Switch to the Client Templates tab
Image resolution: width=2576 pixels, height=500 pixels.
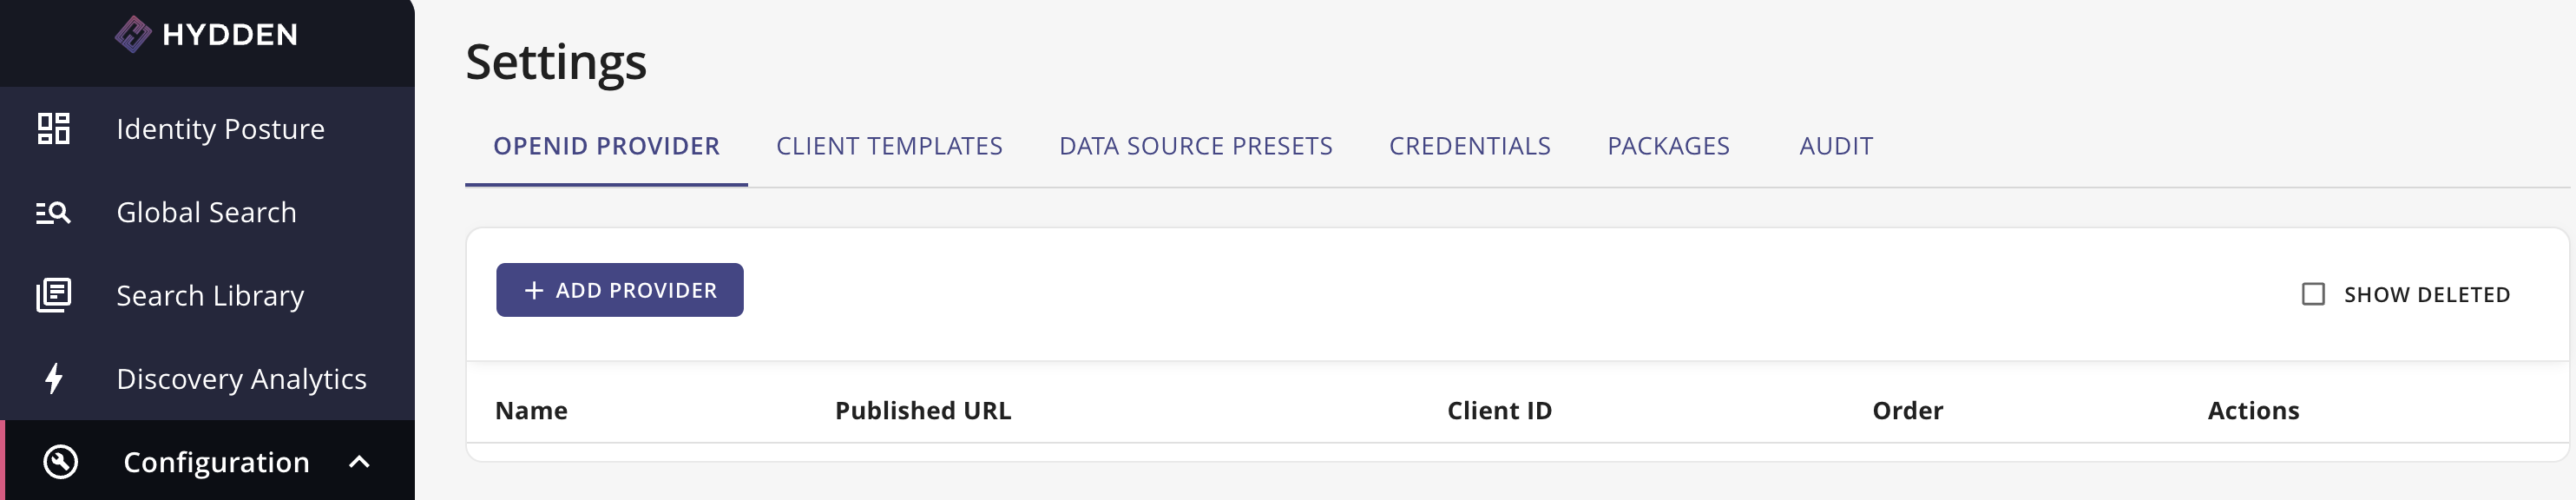pyautogui.click(x=890, y=146)
